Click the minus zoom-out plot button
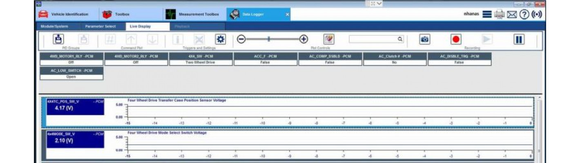580x163 pixels. coord(241,39)
